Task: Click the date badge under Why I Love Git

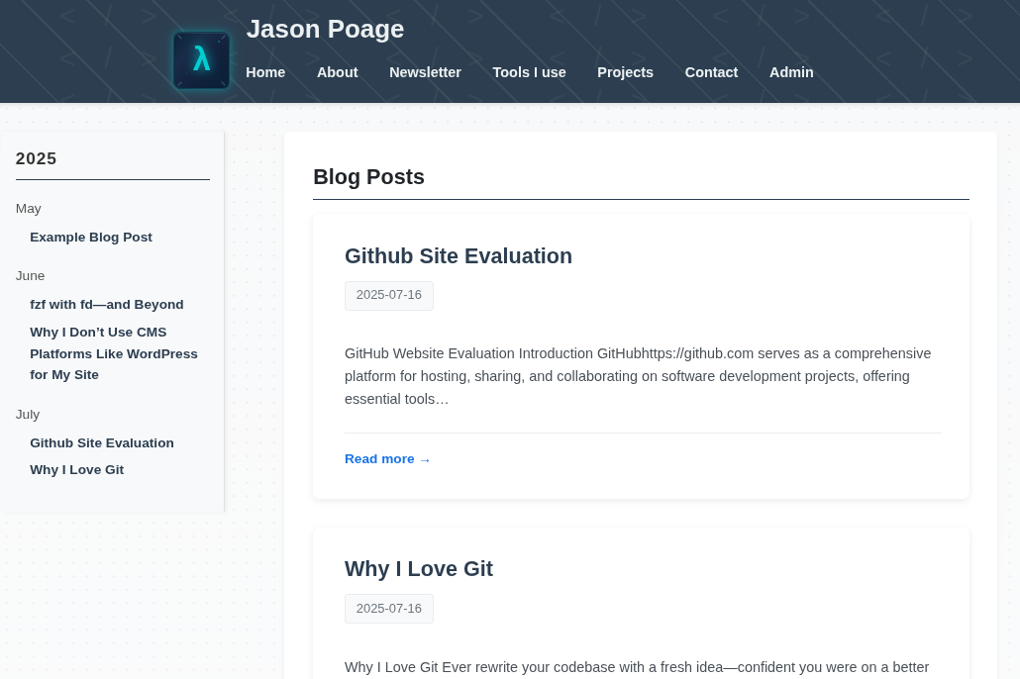Action: coord(389,609)
